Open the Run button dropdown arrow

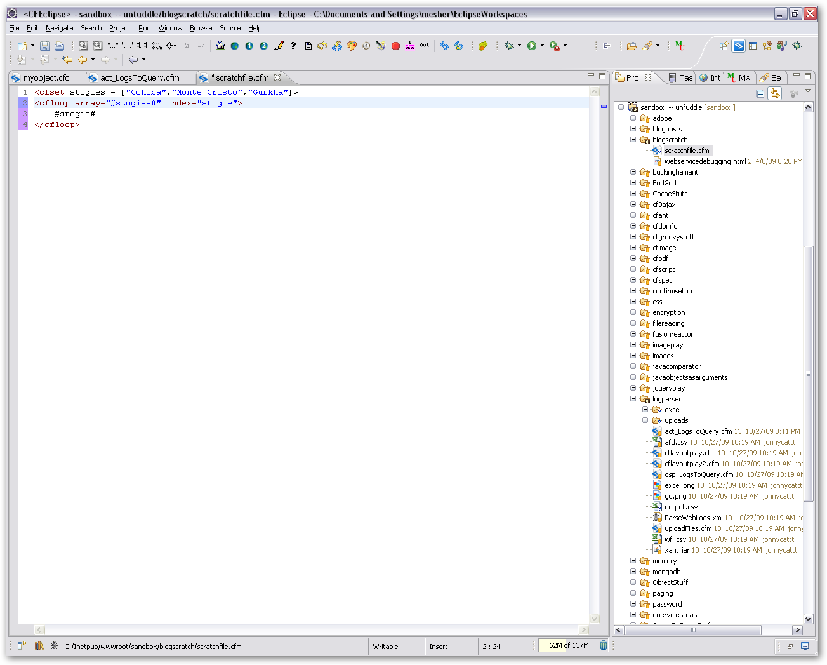pyautogui.click(x=542, y=46)
